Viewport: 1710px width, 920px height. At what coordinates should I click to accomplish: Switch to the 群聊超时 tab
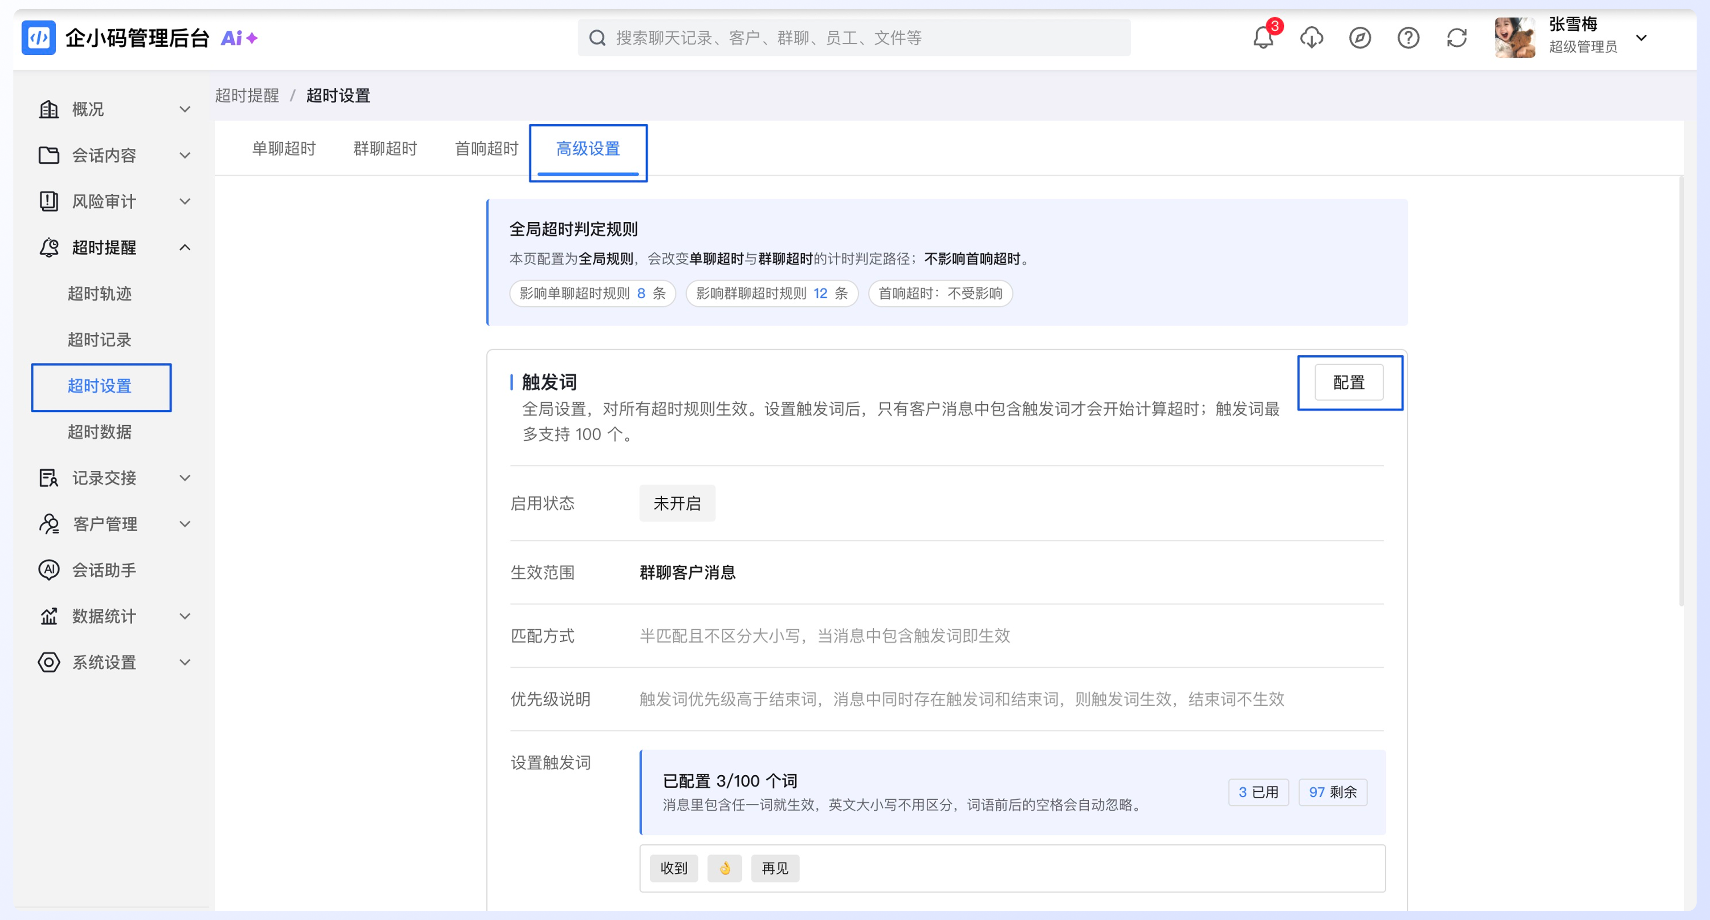click(x=385, y=149)
